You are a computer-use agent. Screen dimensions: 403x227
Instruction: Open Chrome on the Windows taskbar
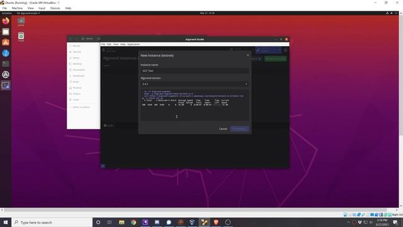coord(133,223)
